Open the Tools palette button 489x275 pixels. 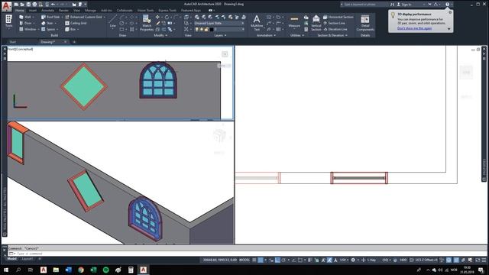coord(8,21)
